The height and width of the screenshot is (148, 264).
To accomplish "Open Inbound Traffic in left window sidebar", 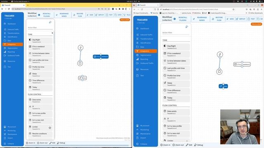I will (x=13, y=30).
